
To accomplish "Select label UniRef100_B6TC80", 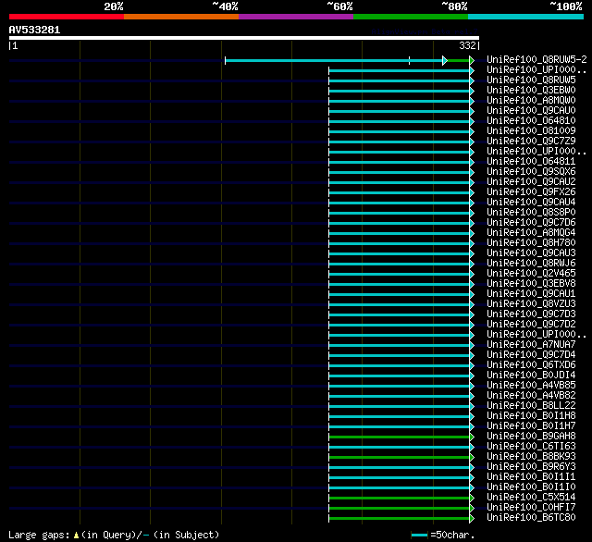I will pyautogui.click(x=531, y=518).
